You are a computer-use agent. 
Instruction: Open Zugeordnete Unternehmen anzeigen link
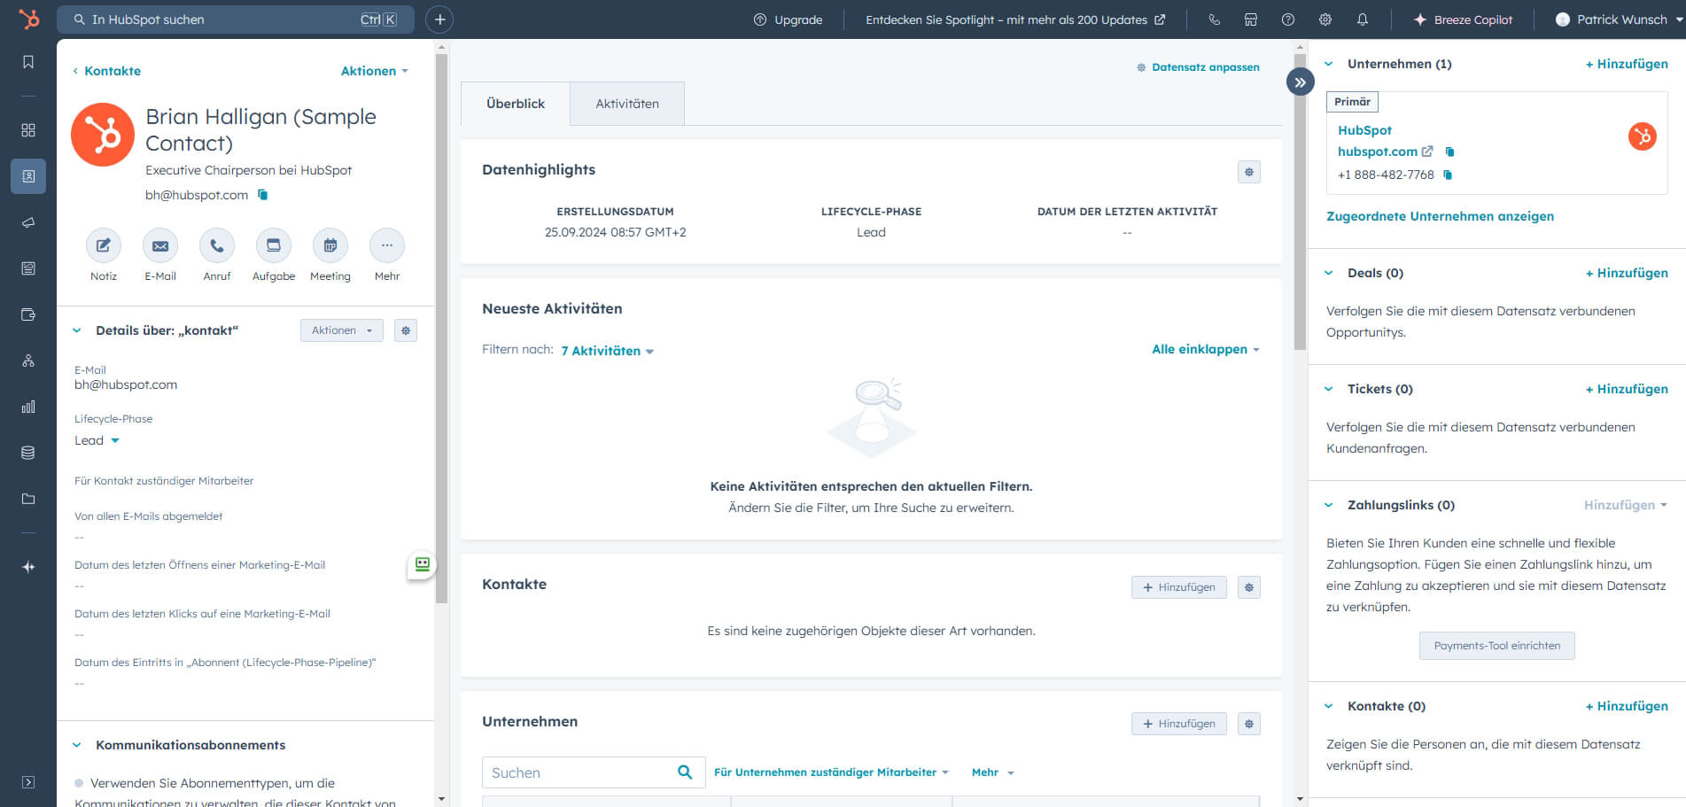click(x=1440, y=216)
